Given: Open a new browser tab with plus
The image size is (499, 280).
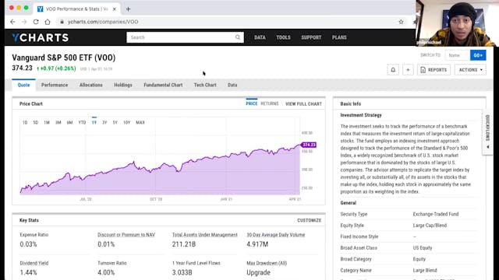Looking at the screenshot, I should tap(128, 9).
